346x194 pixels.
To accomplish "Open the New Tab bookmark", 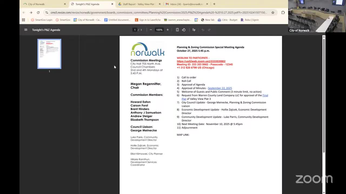I will pos(208,20).
